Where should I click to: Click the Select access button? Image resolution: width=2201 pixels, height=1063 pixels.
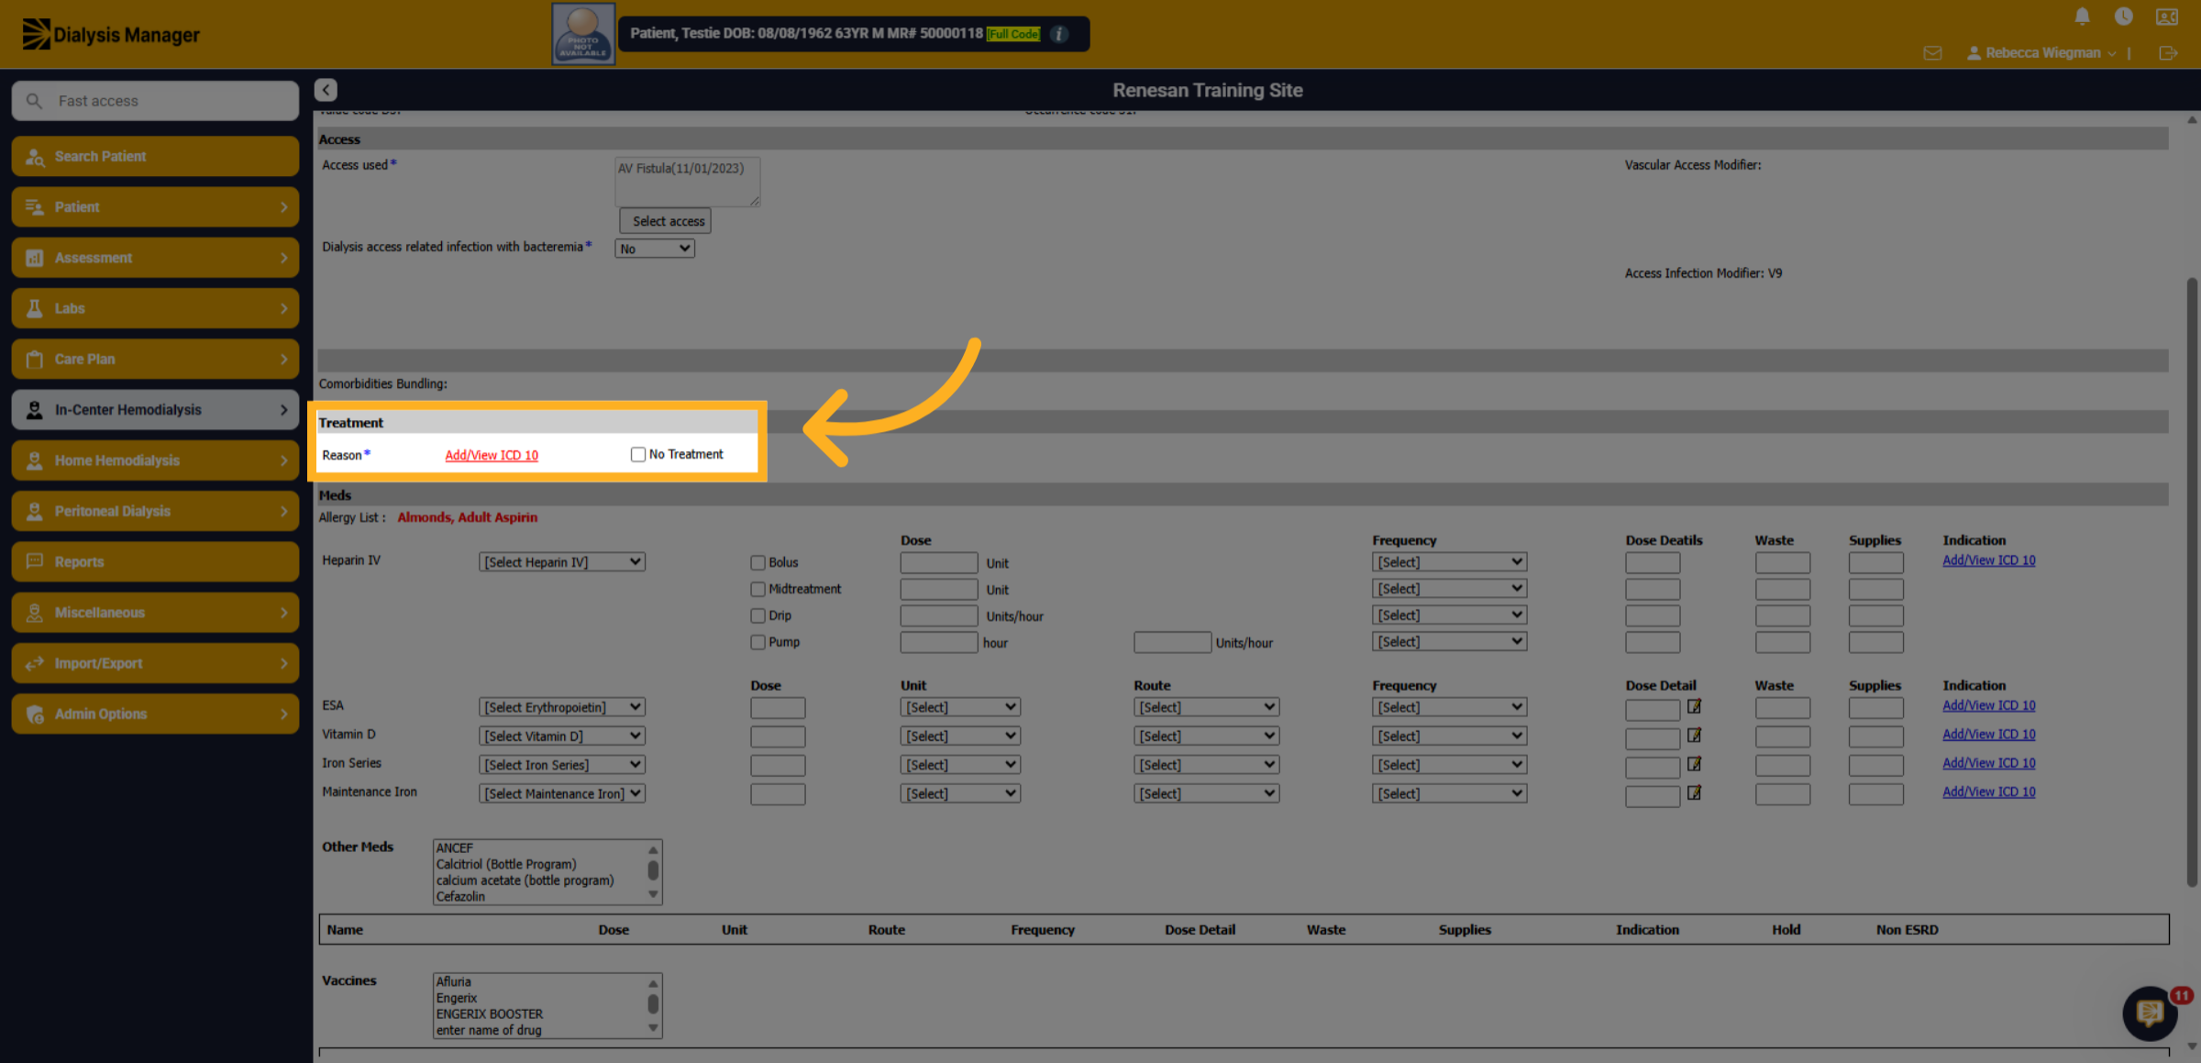point(666,221)
